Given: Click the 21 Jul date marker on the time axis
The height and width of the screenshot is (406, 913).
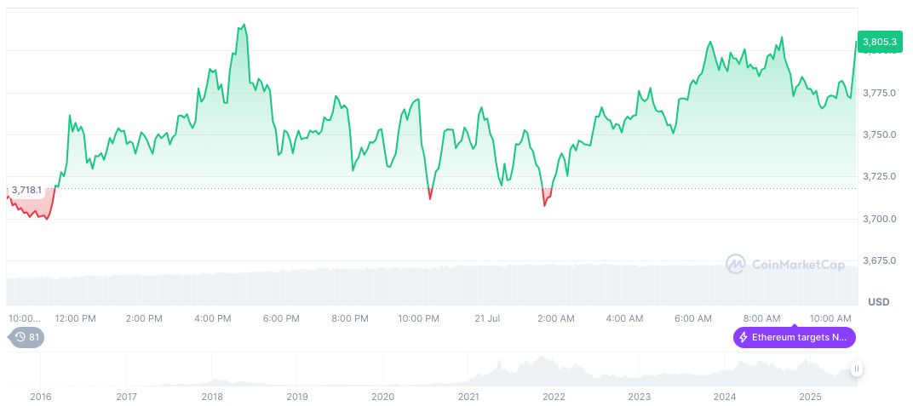Looking at the screenshot, I should pos(486,318).
